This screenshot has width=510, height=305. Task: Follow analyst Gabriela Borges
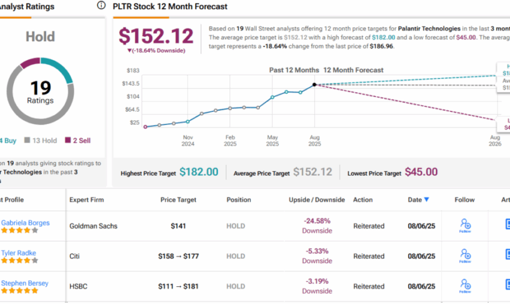point(464,225)
